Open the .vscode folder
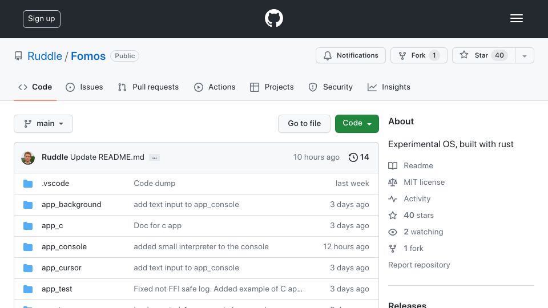The width and height of the screenshot is (548, 308). [x=55, y=183]
